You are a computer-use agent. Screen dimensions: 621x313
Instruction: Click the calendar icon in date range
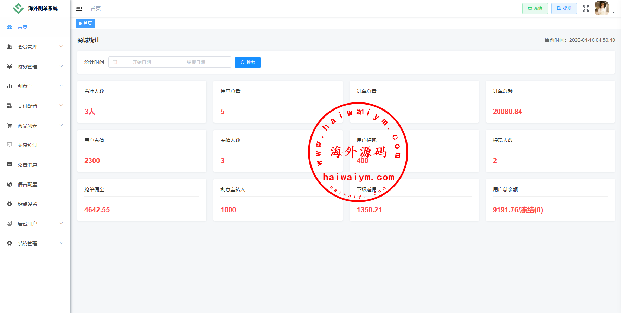(115, 62)
